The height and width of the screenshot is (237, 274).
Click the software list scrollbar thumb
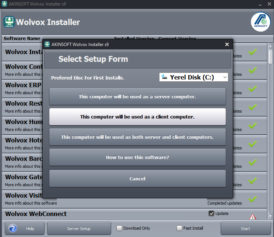[x=270, y=57]
